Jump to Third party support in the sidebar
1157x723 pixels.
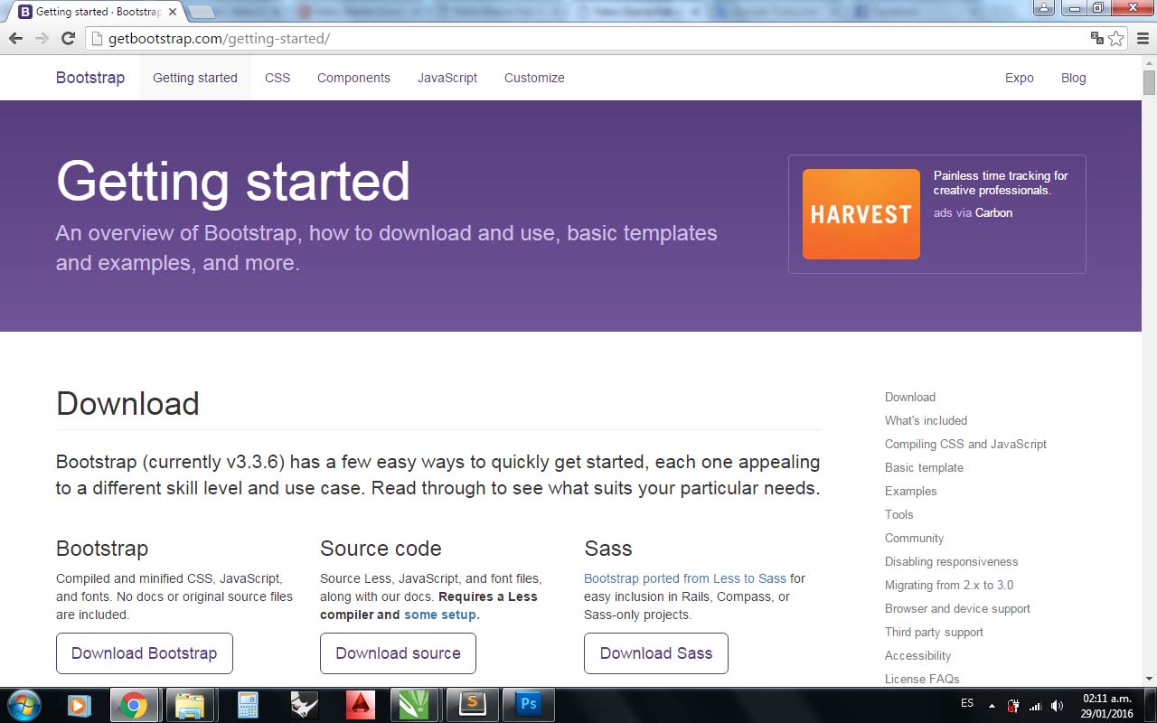[x=934, y=632]
